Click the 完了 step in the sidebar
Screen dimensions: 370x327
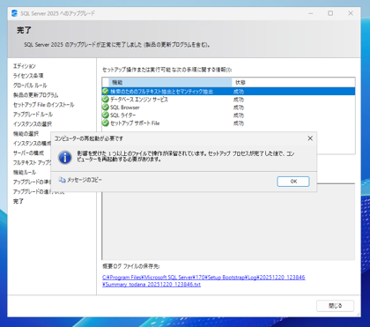[x=18, y=201]
